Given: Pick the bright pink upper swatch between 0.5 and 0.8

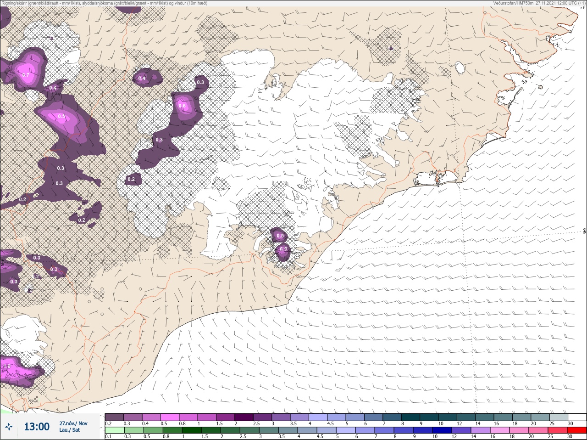Looking at the screenshot, I should coord(170,417).
